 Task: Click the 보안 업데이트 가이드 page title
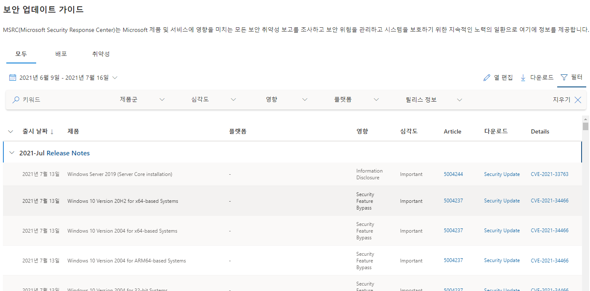(43, 9)
